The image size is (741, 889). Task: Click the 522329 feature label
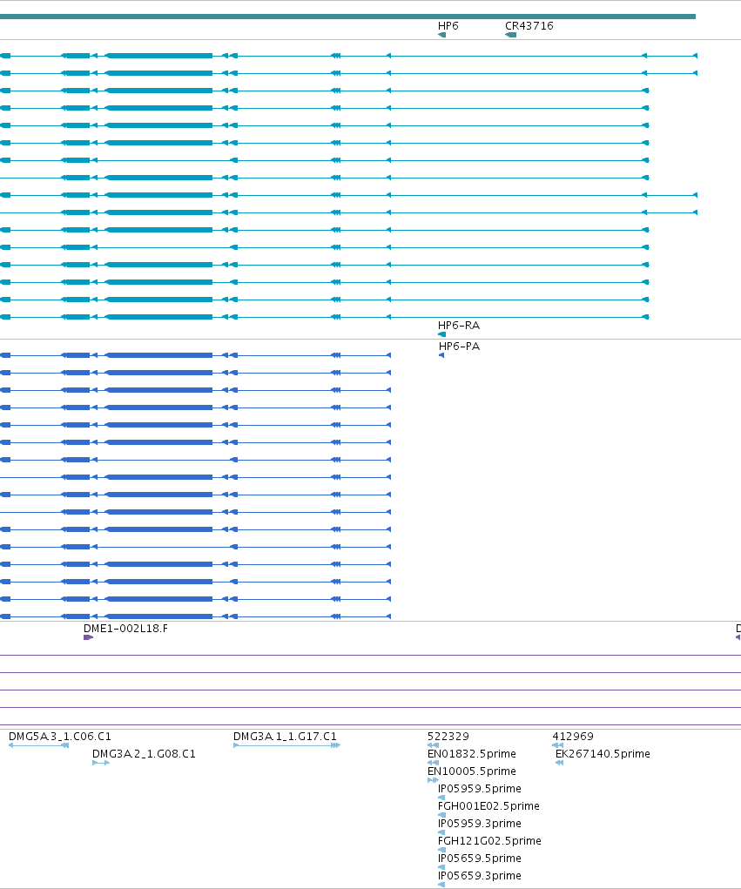point(448,737)
